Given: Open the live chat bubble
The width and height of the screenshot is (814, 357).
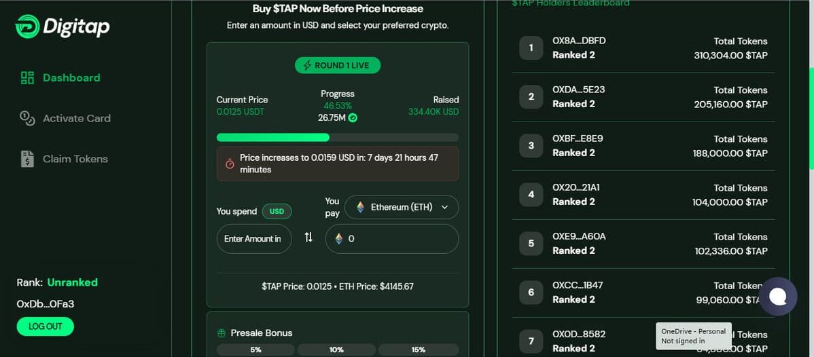Looking at the screenshot, I should click(778, 297).
